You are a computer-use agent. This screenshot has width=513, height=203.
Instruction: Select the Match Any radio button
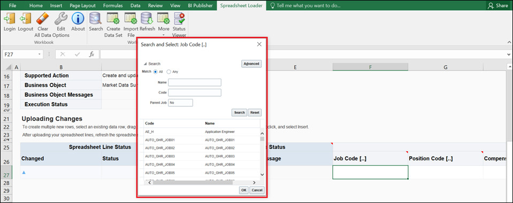[x=169, y=72]
